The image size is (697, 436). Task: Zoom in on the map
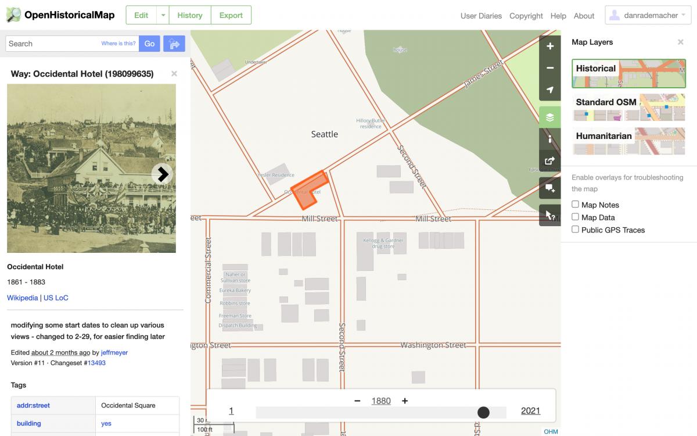click(550, 47)
